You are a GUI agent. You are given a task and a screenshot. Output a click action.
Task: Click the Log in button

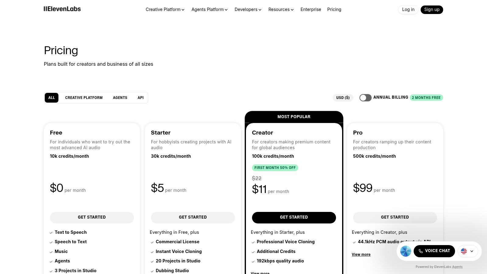click(408, 9)
